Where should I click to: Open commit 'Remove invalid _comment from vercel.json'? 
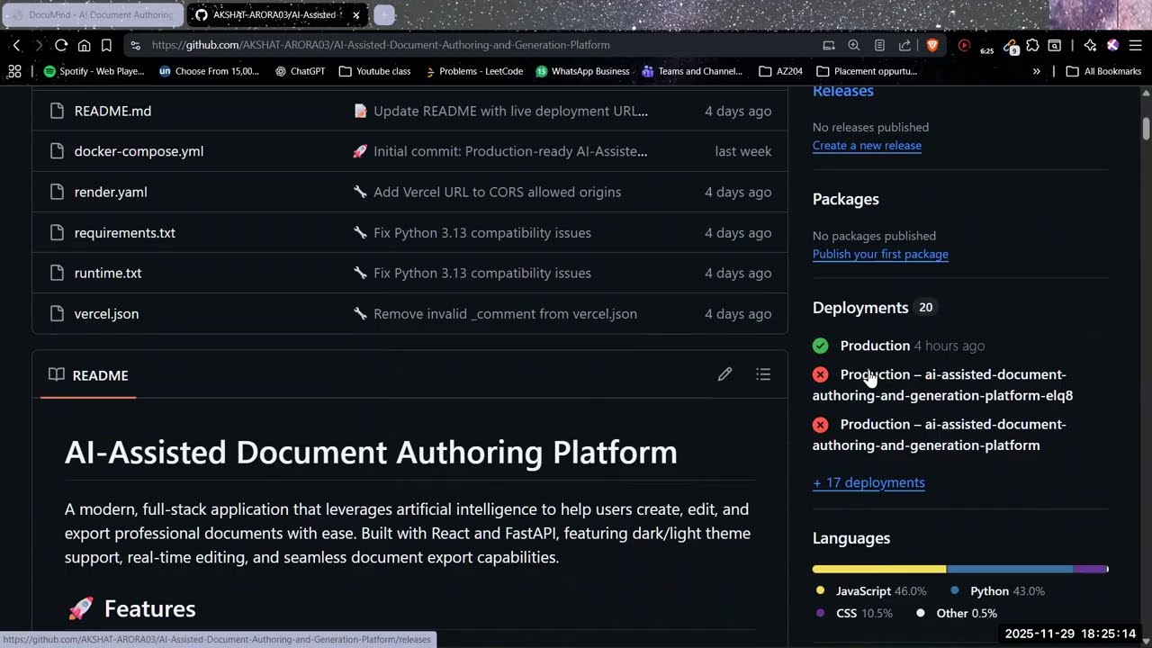click(x=505, y=313)
